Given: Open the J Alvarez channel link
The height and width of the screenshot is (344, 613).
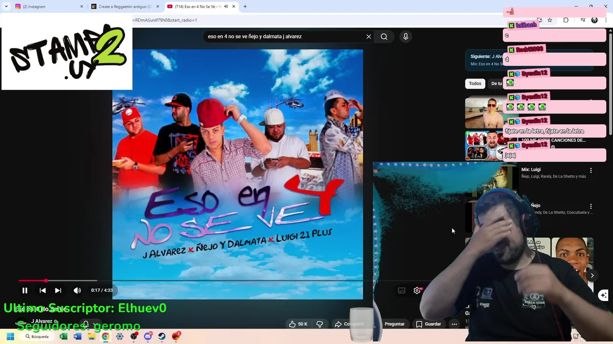Looking at the screenshot, I should 42,322.
